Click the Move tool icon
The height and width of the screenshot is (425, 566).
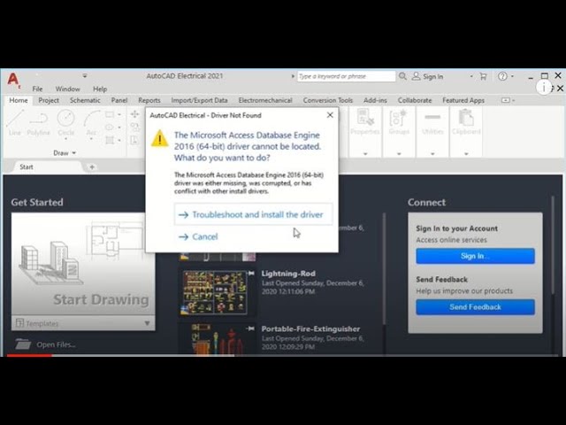point(134,114)
